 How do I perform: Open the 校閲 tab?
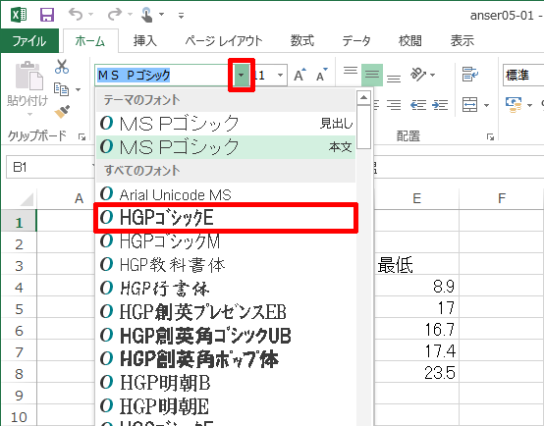[x=409, y=41]
